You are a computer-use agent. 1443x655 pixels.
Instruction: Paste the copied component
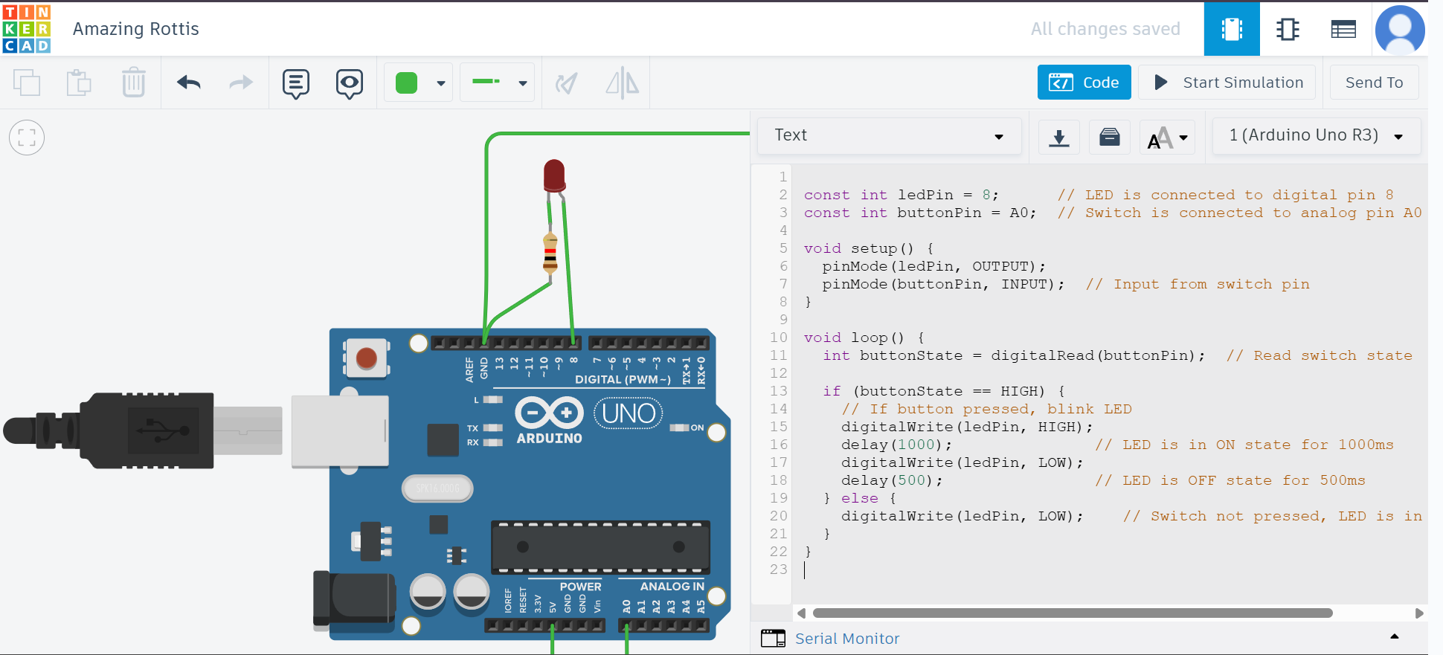pos(79,83)
